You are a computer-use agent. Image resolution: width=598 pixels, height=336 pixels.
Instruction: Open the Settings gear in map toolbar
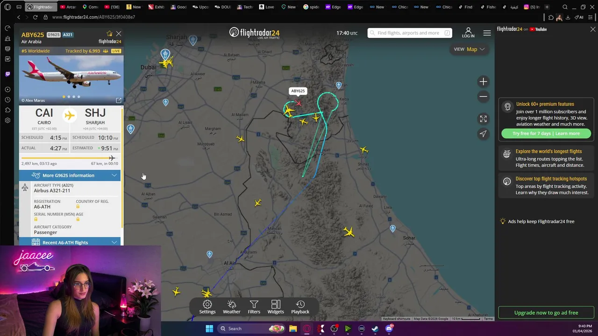207,307
